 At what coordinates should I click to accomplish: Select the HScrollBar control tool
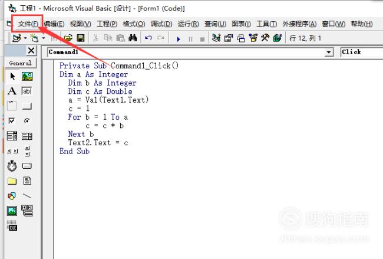[12, 151]
